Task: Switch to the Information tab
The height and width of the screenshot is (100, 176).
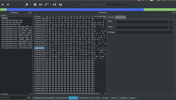Action: point(121,17)
